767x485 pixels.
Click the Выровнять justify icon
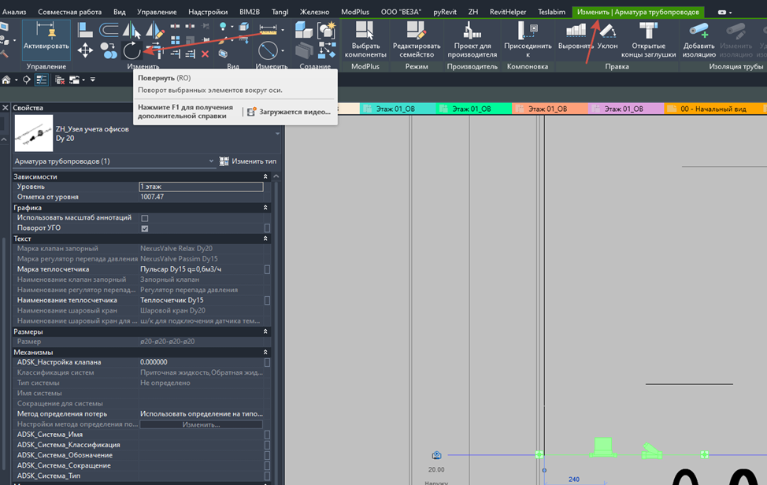576,35
